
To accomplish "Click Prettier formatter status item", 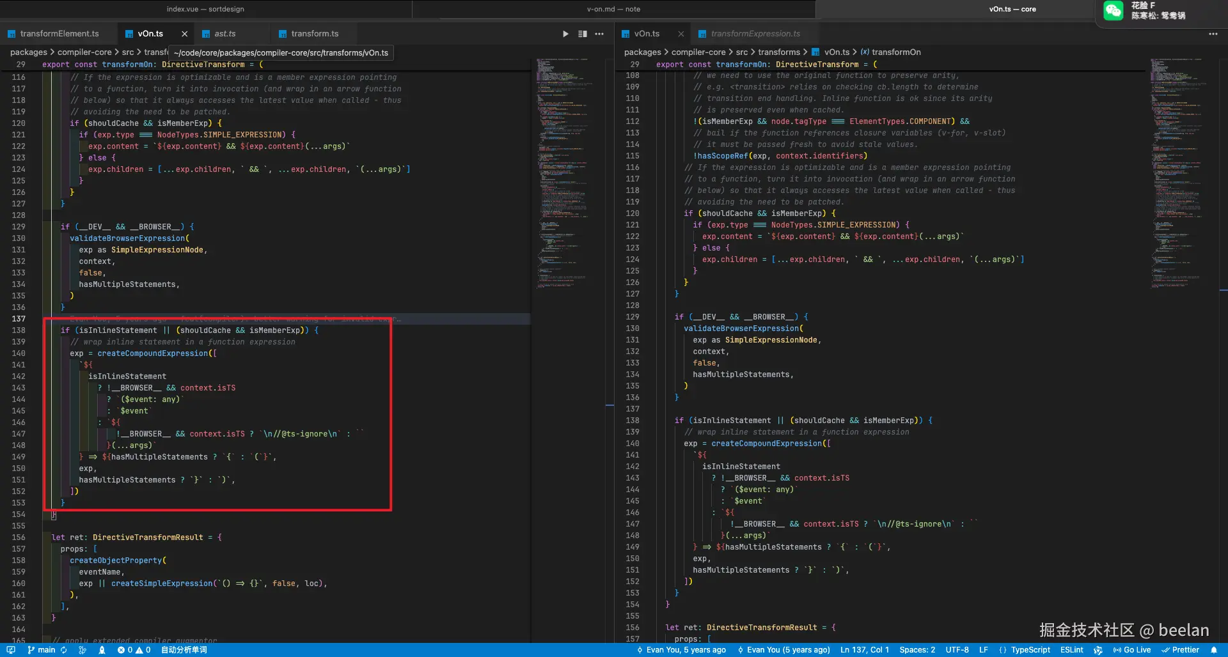I will (1180, 650).
